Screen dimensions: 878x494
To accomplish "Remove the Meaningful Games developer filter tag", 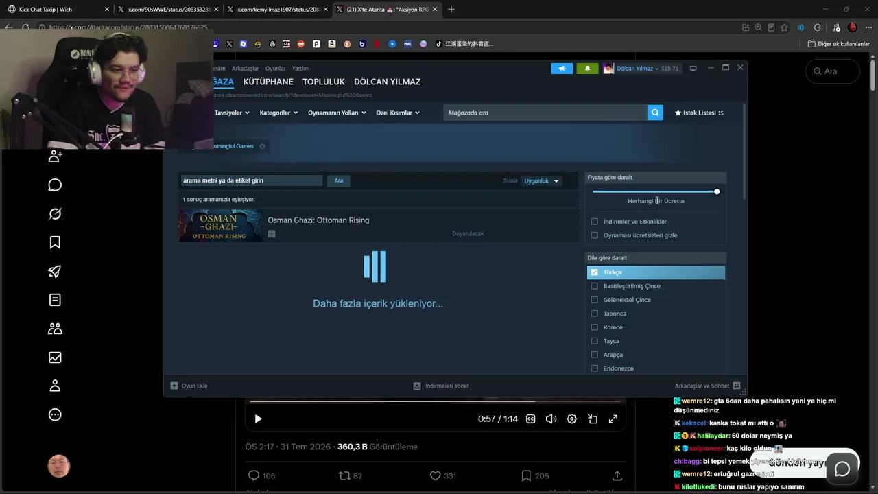I will (x=262, y=146).
